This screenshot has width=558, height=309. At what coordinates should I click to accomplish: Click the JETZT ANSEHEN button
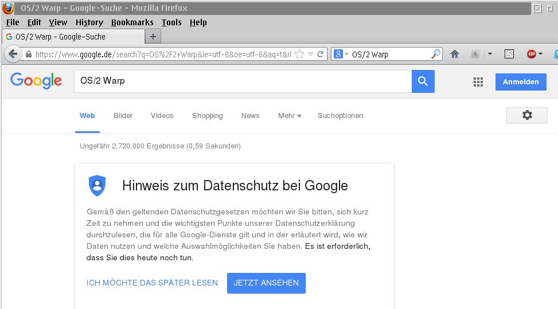(x=266, y=283)
